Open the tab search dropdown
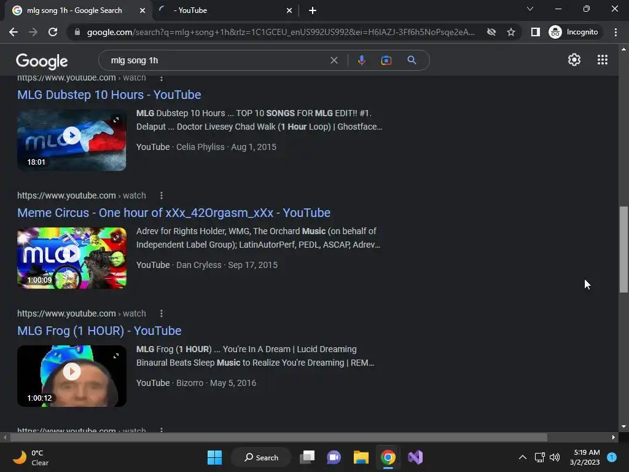629x472 pixels. click(x=529, y=9)
